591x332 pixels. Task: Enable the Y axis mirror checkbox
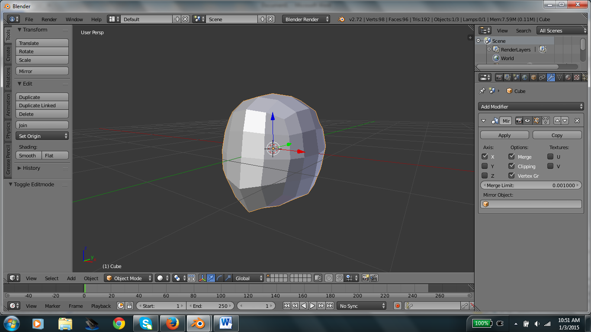tap(485, 166)
